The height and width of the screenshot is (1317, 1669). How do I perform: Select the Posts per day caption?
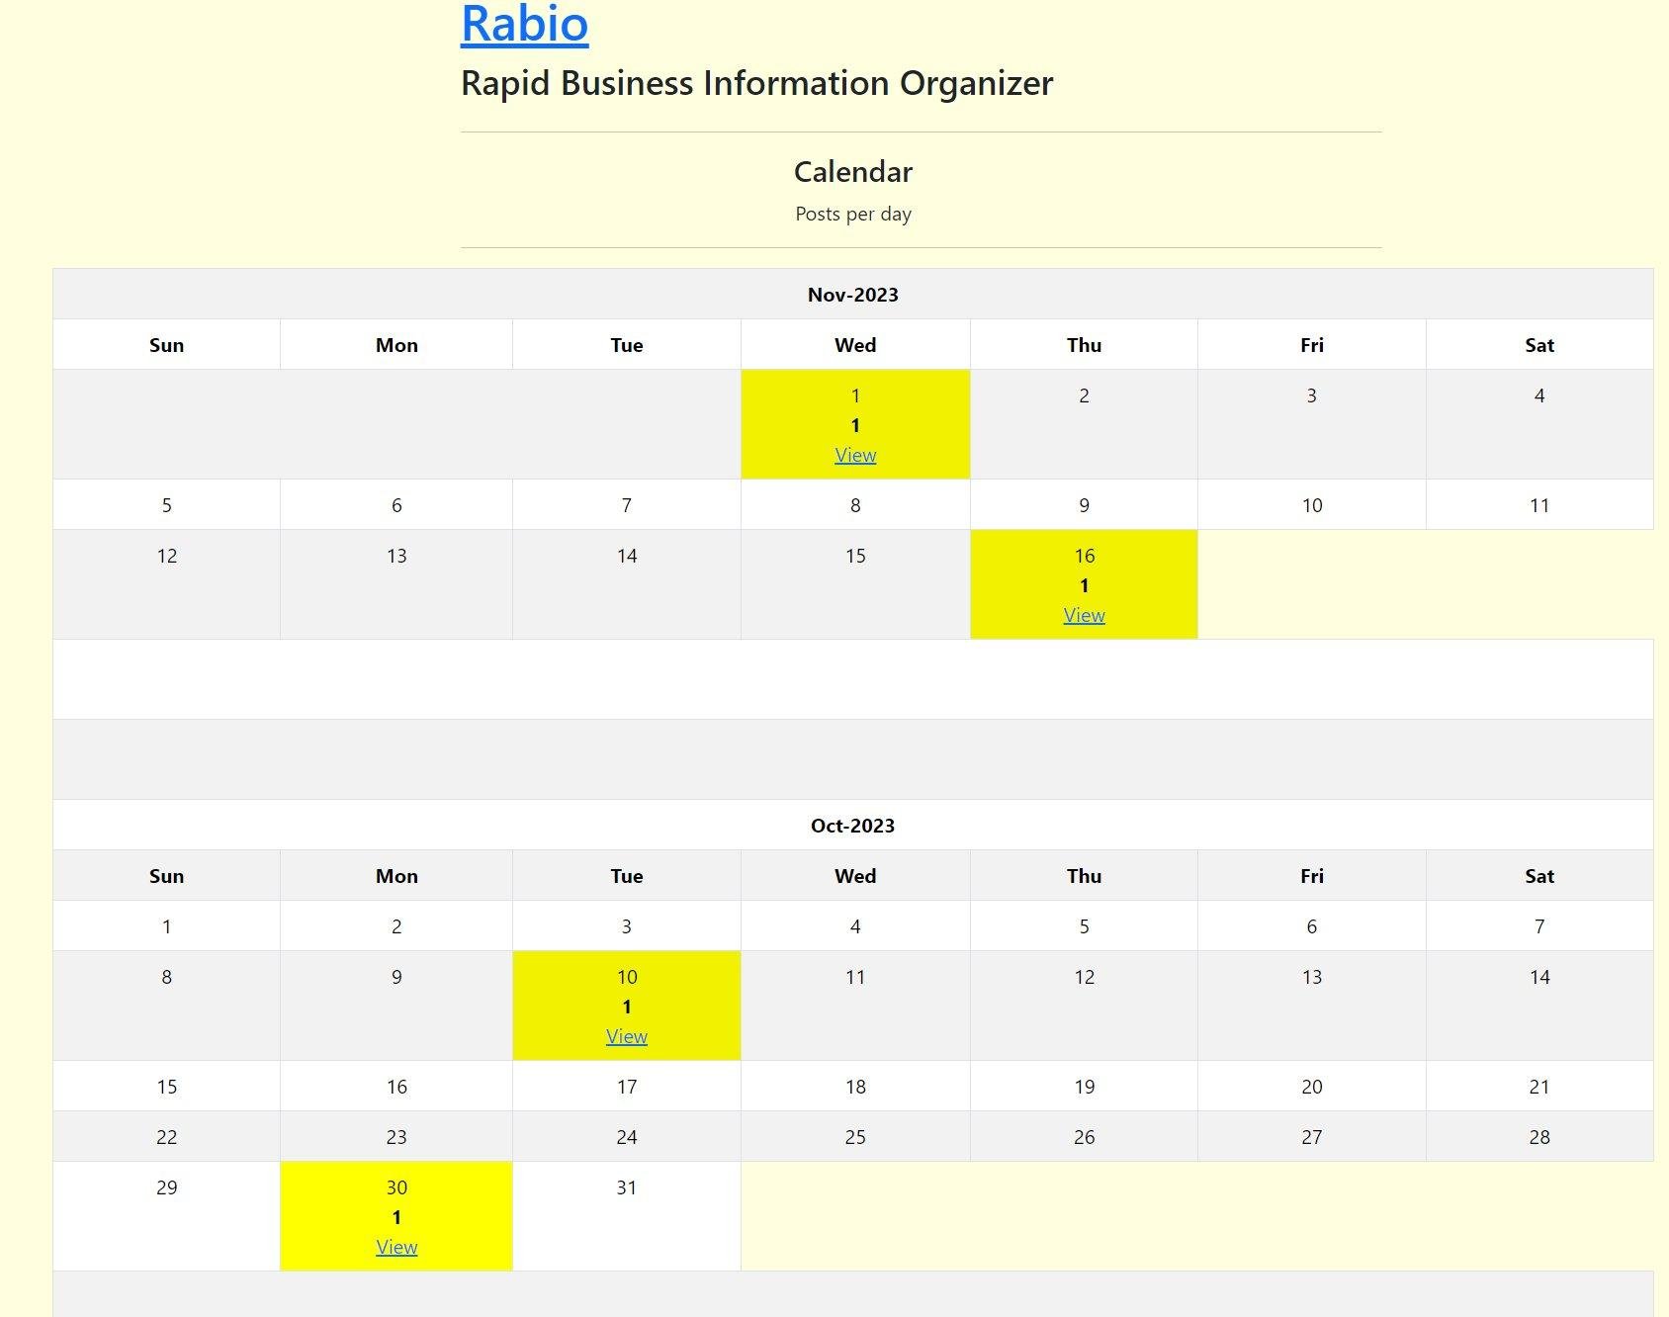tap(853, 214)
